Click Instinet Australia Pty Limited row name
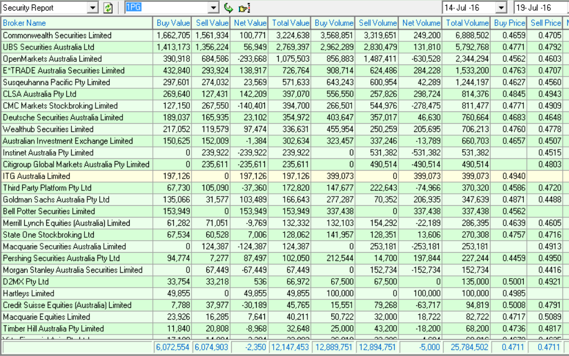Image resolution: width=569 pixels, height=356 pixels. tap(48, 153)
